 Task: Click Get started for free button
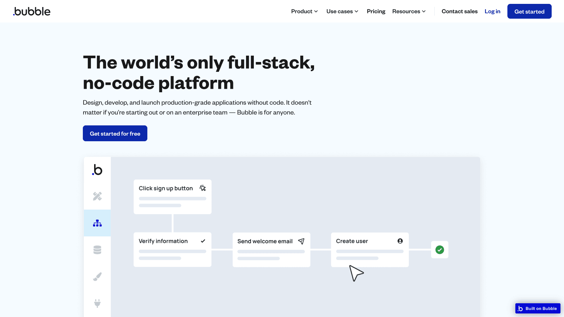pos(115,133)
